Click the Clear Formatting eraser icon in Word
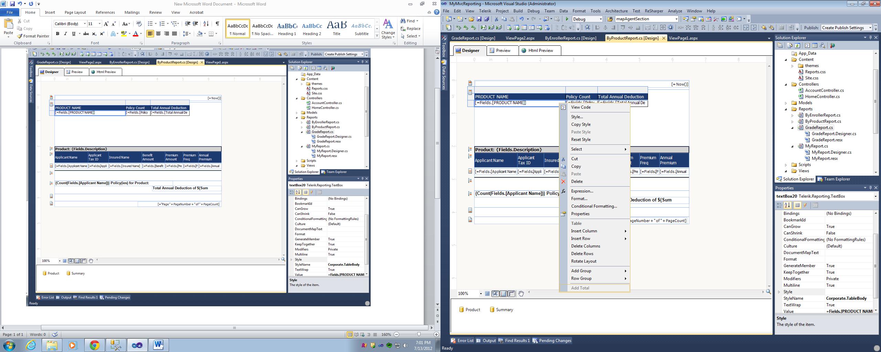This screenshot has height=352, width=881. (x=139, y=24)
